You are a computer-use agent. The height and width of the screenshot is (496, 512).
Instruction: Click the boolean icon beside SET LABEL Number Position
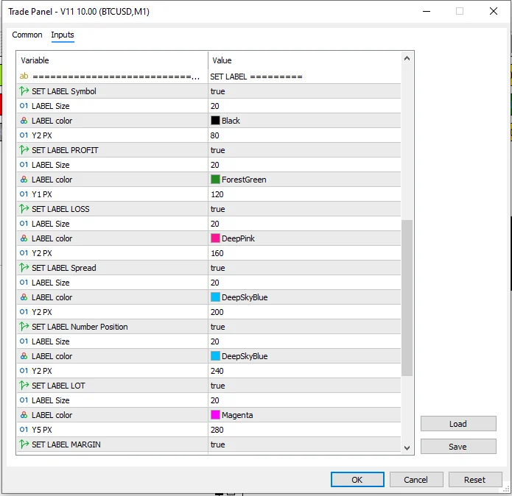coord(24,327)
